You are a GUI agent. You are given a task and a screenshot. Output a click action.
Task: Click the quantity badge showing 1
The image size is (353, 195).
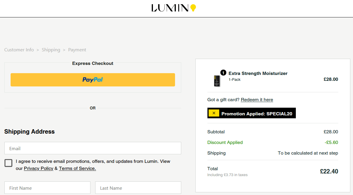223,73
